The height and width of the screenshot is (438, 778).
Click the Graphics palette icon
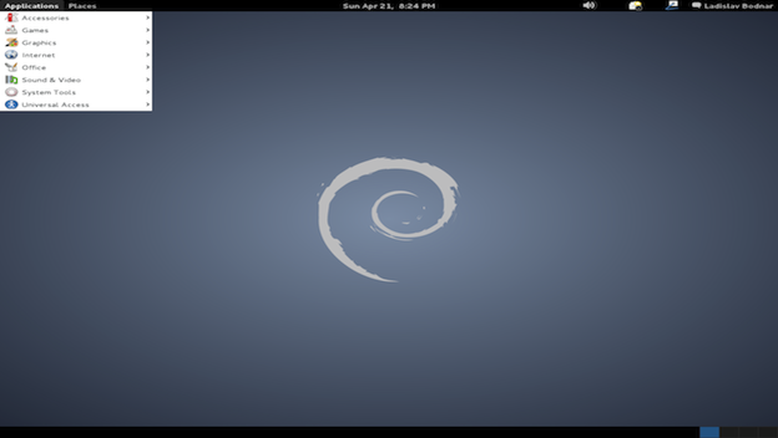click(x=11, y=42)
